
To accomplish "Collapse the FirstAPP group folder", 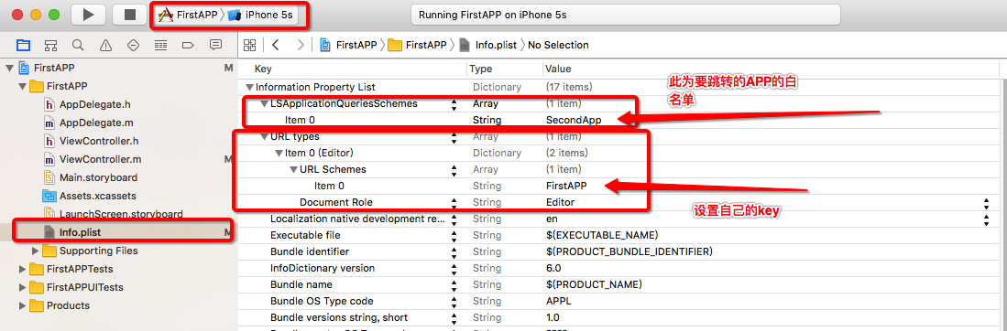I will click(x=23, y=86).
